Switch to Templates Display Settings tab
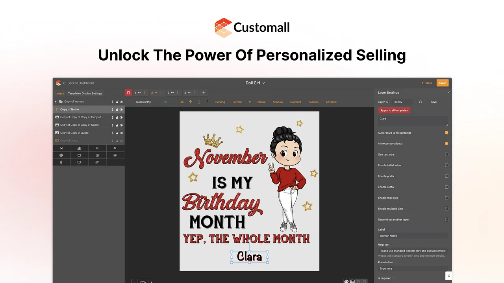Image resolution: width=504 pixels, height=283 pixels. [85, 94]
